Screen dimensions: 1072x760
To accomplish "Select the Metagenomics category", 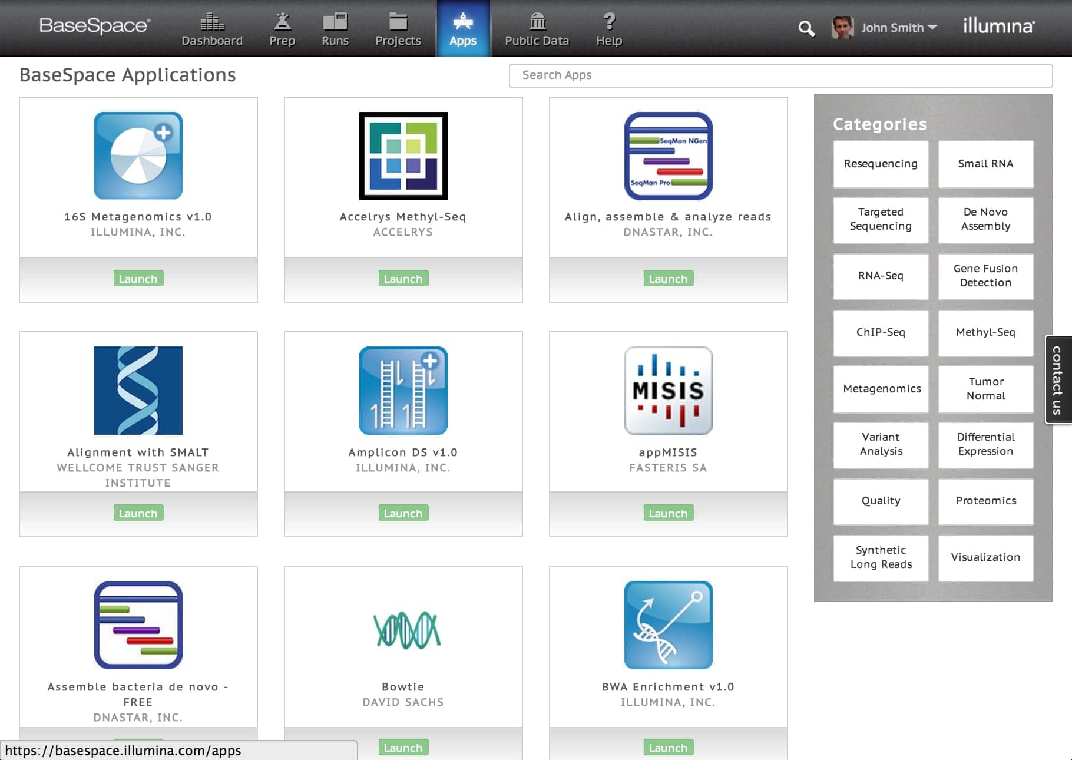I will 880,389.
